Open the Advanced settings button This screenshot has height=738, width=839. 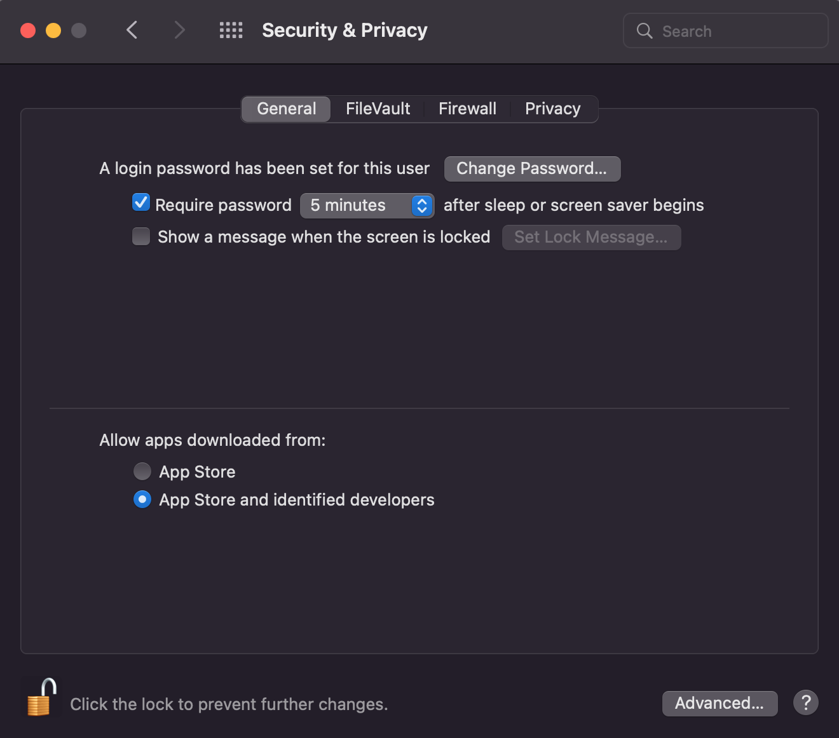pyautogui.click(x=720, y=704)
